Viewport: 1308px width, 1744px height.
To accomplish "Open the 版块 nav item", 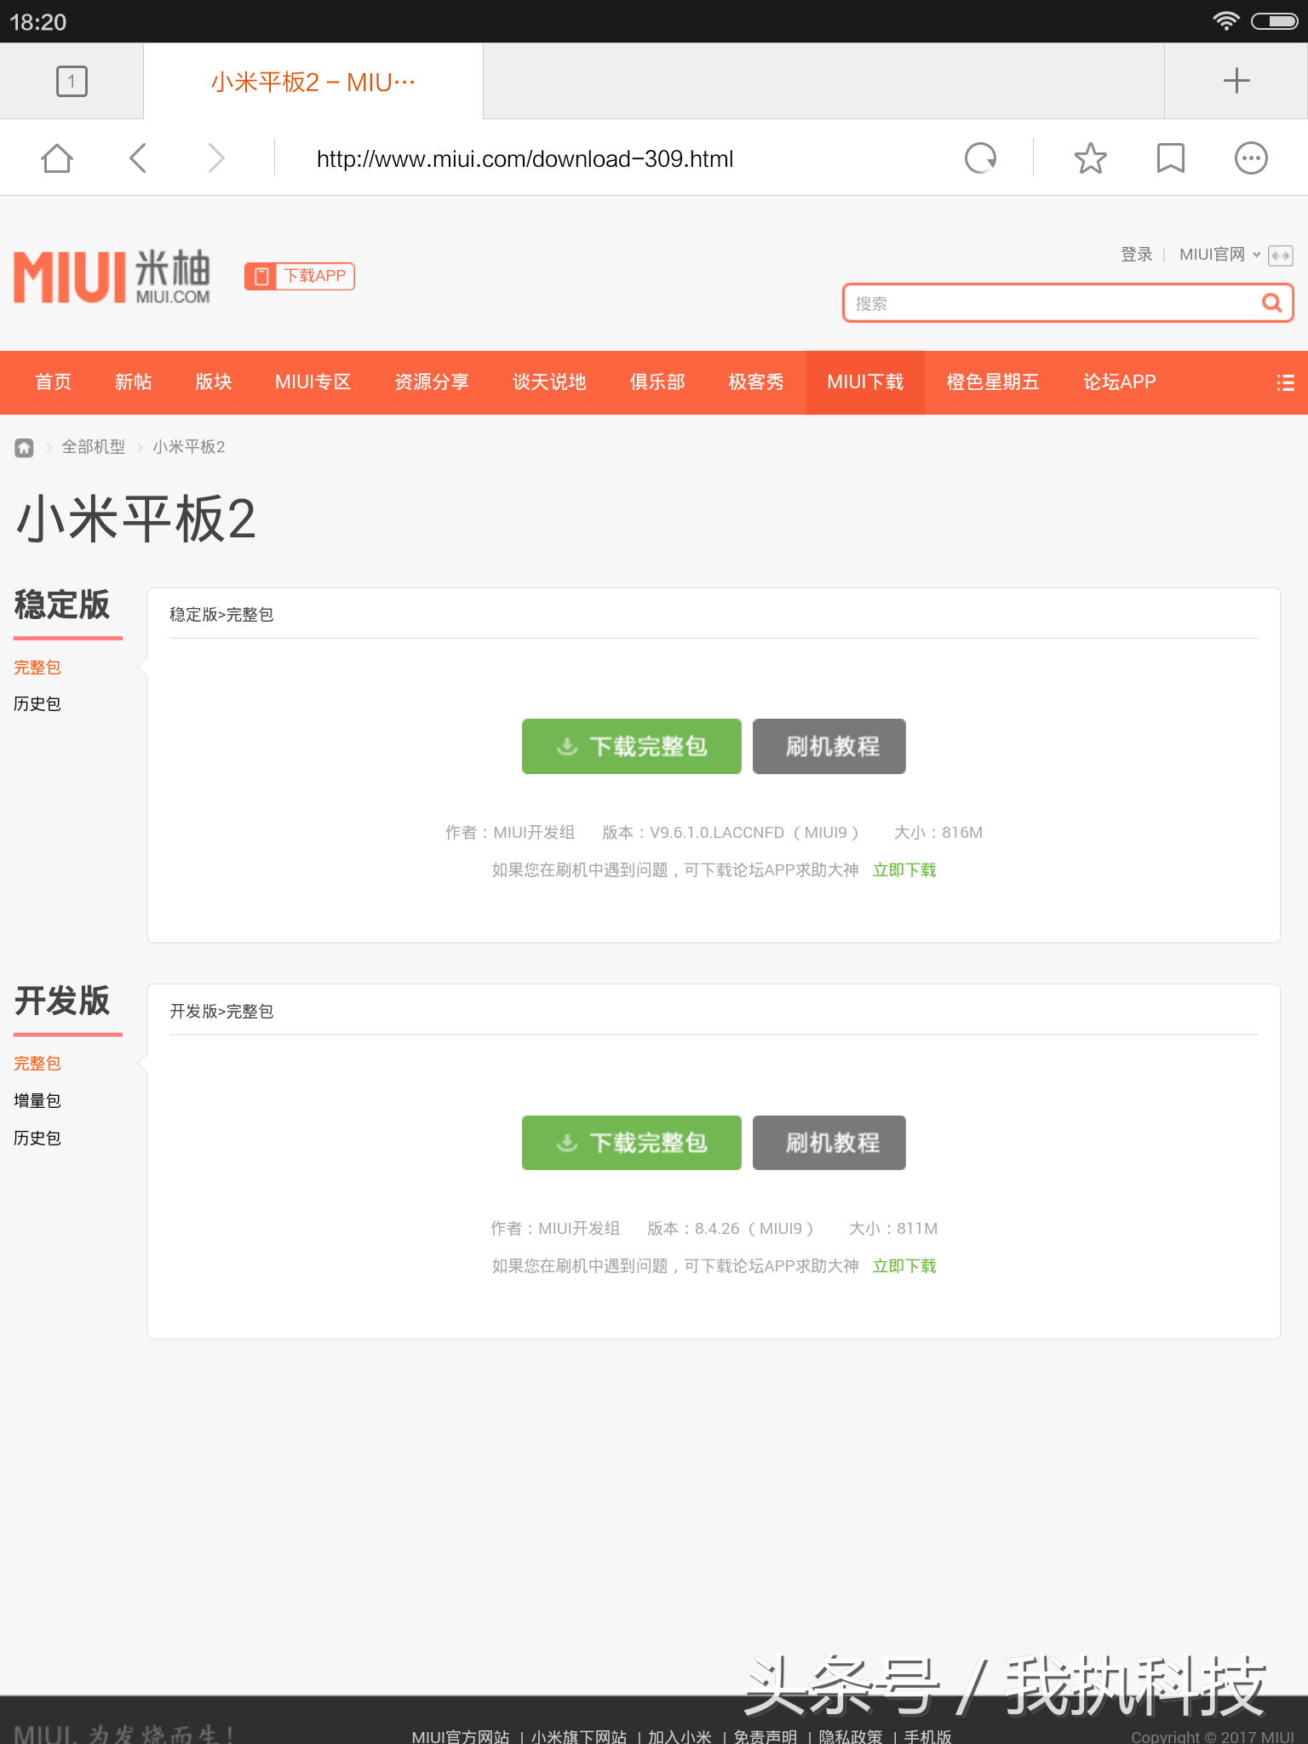I will point(213,382).
